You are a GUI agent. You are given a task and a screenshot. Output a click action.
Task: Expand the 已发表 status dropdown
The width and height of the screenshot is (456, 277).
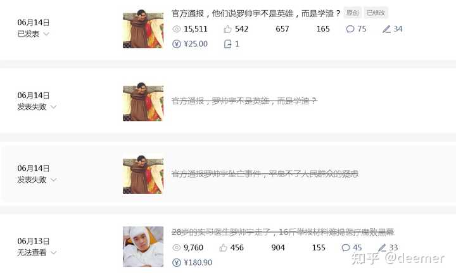[x=46, y=34]
